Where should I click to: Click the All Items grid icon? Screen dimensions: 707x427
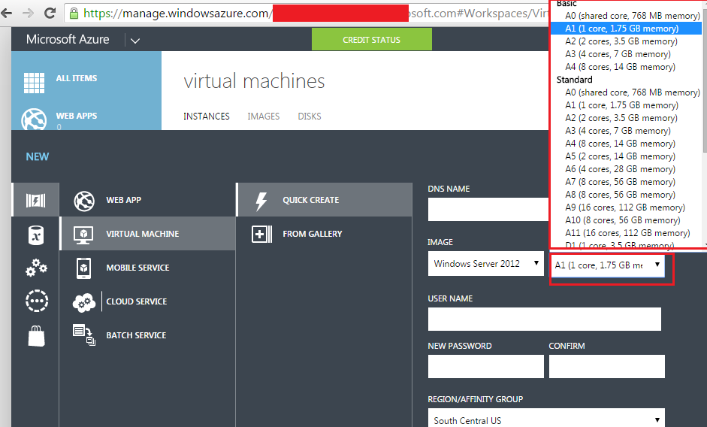coord(35,83)
